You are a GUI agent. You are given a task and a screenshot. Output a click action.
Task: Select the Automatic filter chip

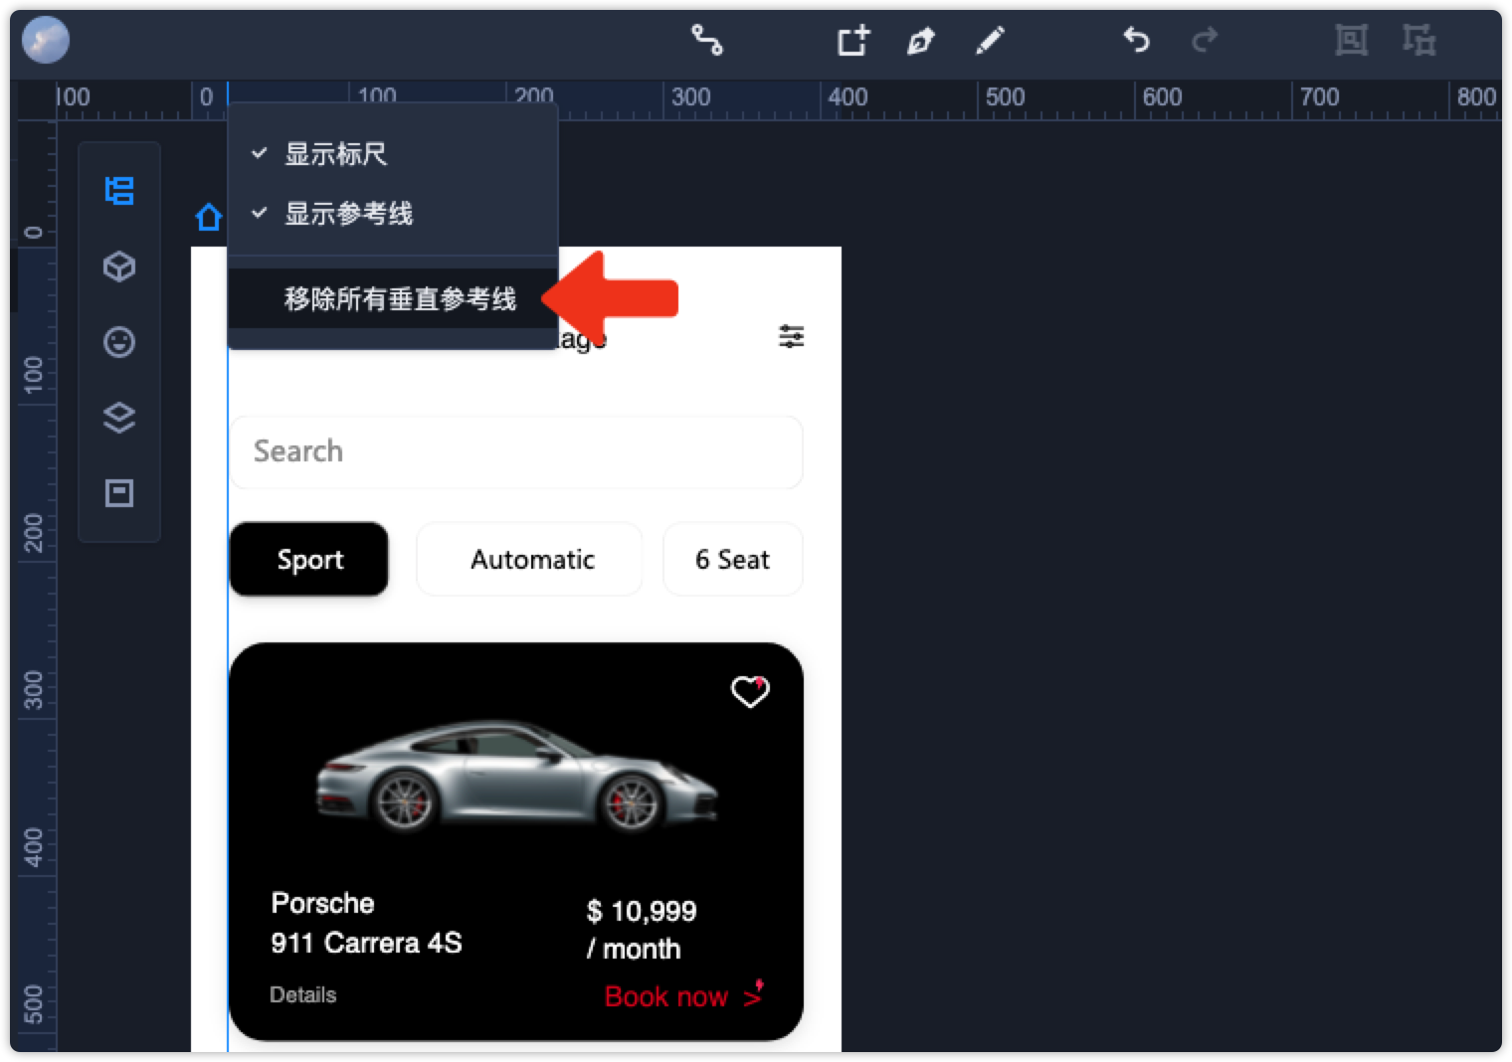(x=530, y=559)
